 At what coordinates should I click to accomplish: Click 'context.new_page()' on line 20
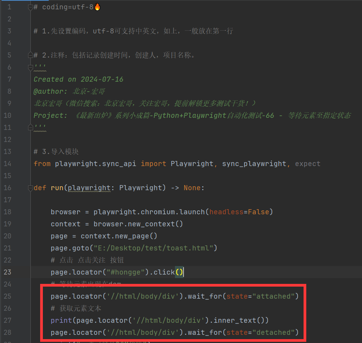119,236
